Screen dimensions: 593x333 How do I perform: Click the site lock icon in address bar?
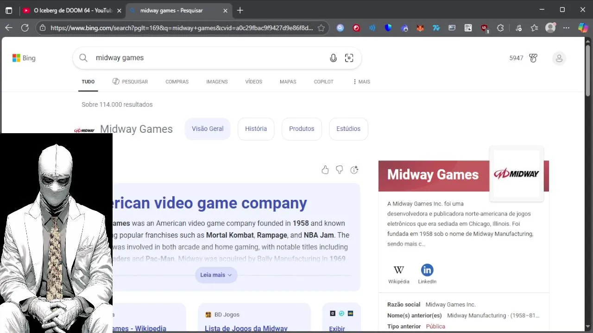coord(43,28)
